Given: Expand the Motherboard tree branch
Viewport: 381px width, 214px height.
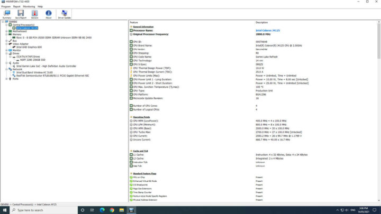Looking at the screenshot, I should pyautogui.click(x=6, y=31).
